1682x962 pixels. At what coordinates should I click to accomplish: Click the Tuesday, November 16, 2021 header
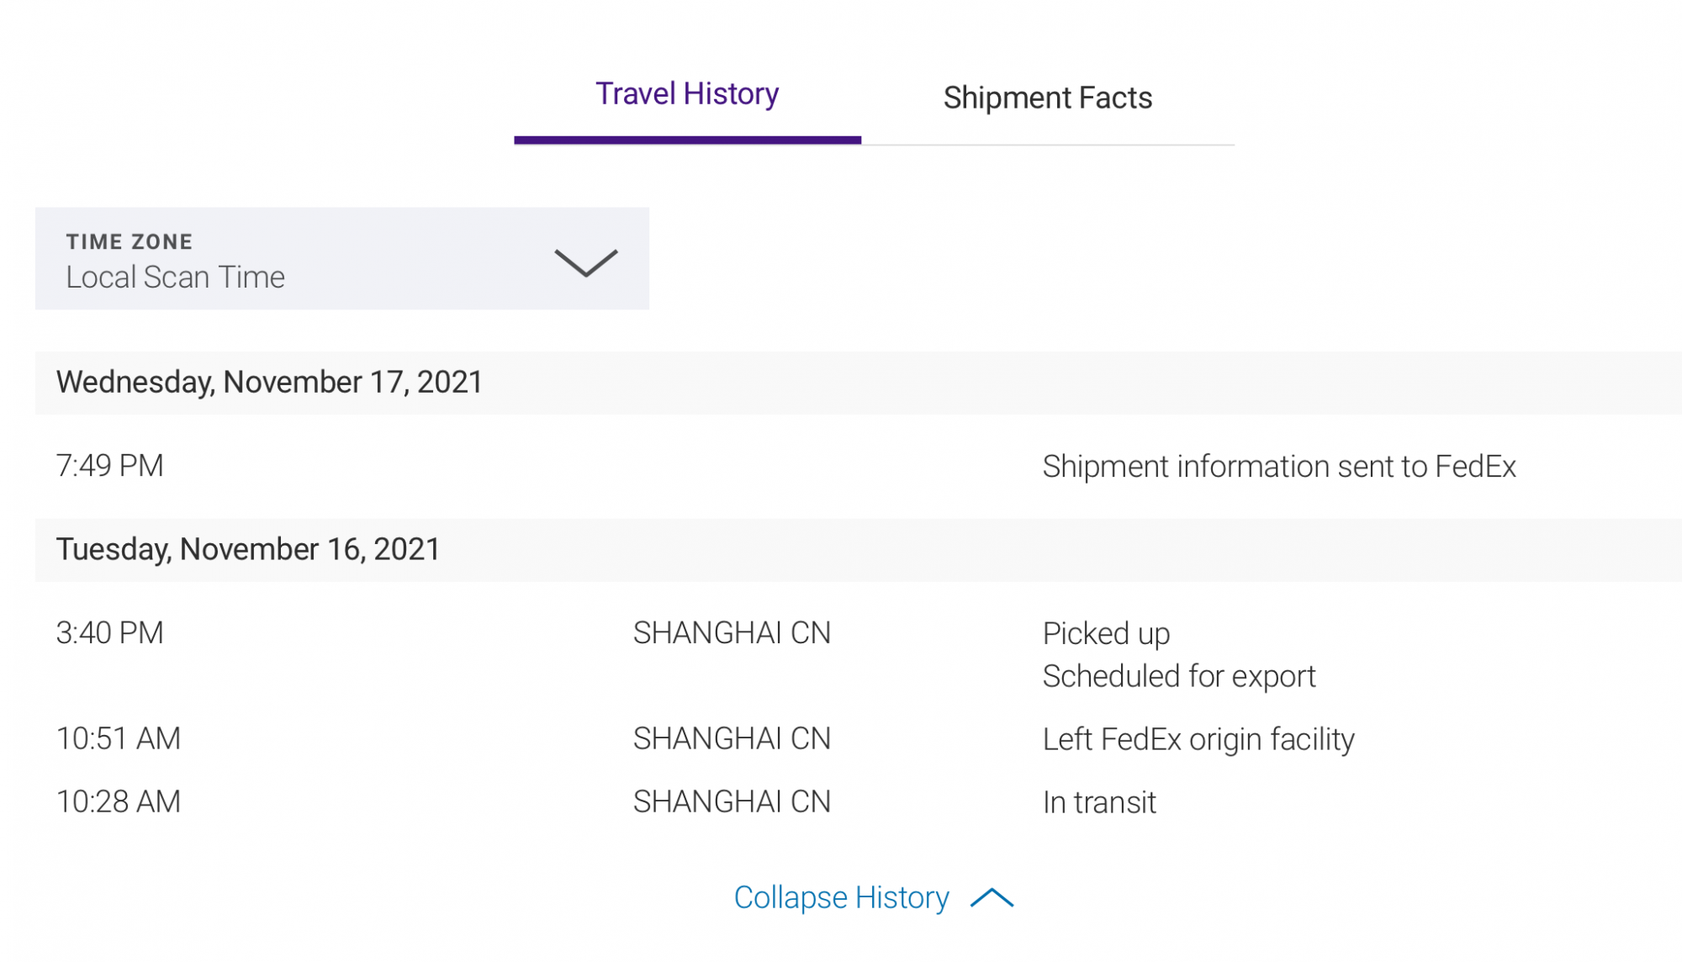[x=248, y=550]
